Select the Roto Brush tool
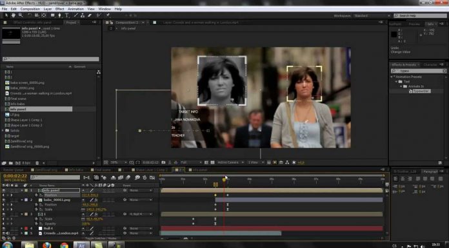Image resolution: width=449 pixels, height=248 pixels. [99, 15]
